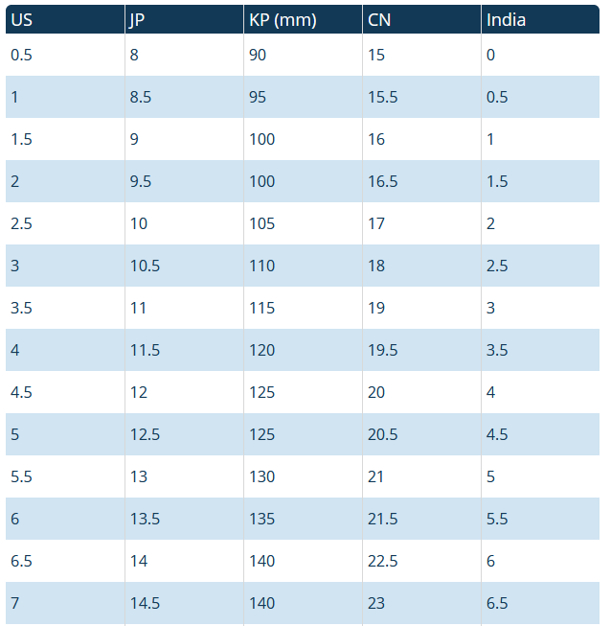Select the CN cell with value 15.5
This screenshot has width=611, height=626.
tap(382, 97)
